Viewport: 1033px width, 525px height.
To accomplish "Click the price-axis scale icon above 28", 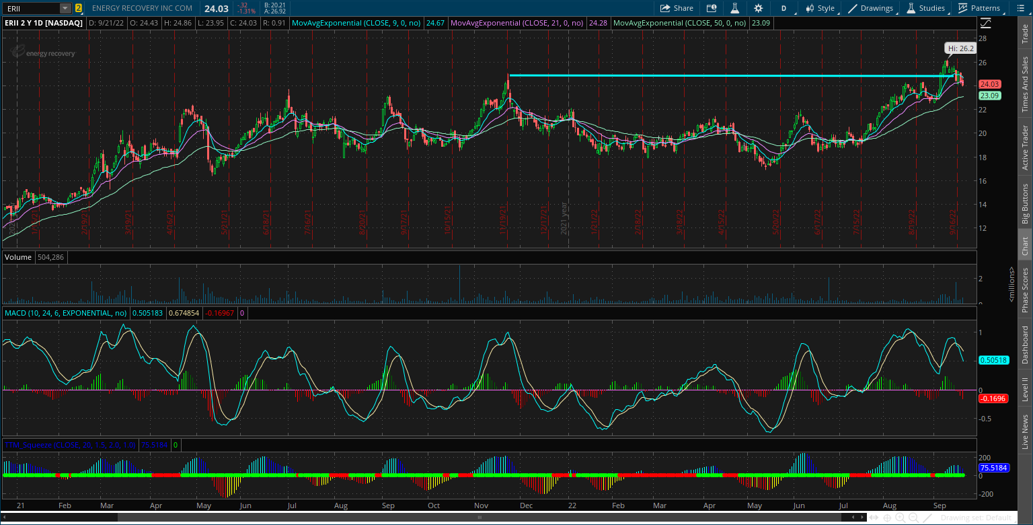I will pos(985,22).
